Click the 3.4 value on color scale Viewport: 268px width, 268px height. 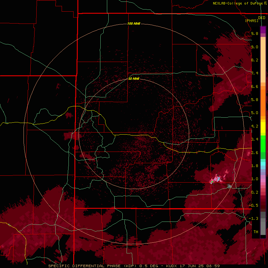(255, 139)
